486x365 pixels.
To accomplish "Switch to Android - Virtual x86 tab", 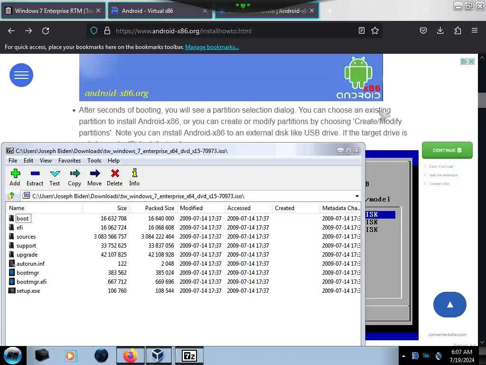I will tap(160, 11).
